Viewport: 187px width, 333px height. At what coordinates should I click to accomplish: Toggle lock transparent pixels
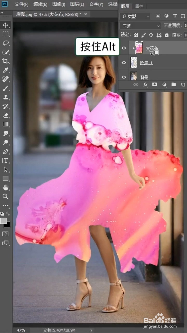pyautogui.click(x=136, y=35)
